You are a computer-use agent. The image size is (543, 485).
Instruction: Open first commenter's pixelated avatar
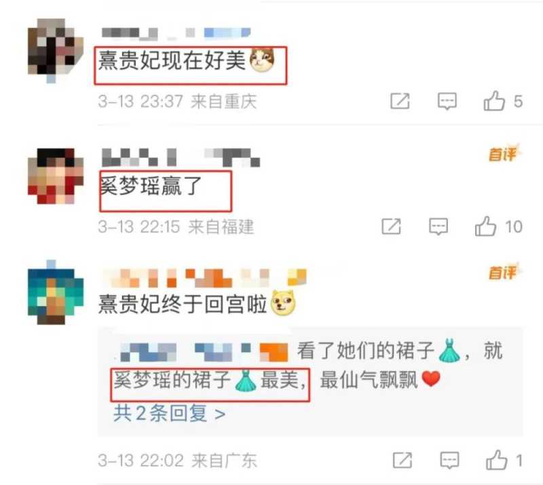56,51
